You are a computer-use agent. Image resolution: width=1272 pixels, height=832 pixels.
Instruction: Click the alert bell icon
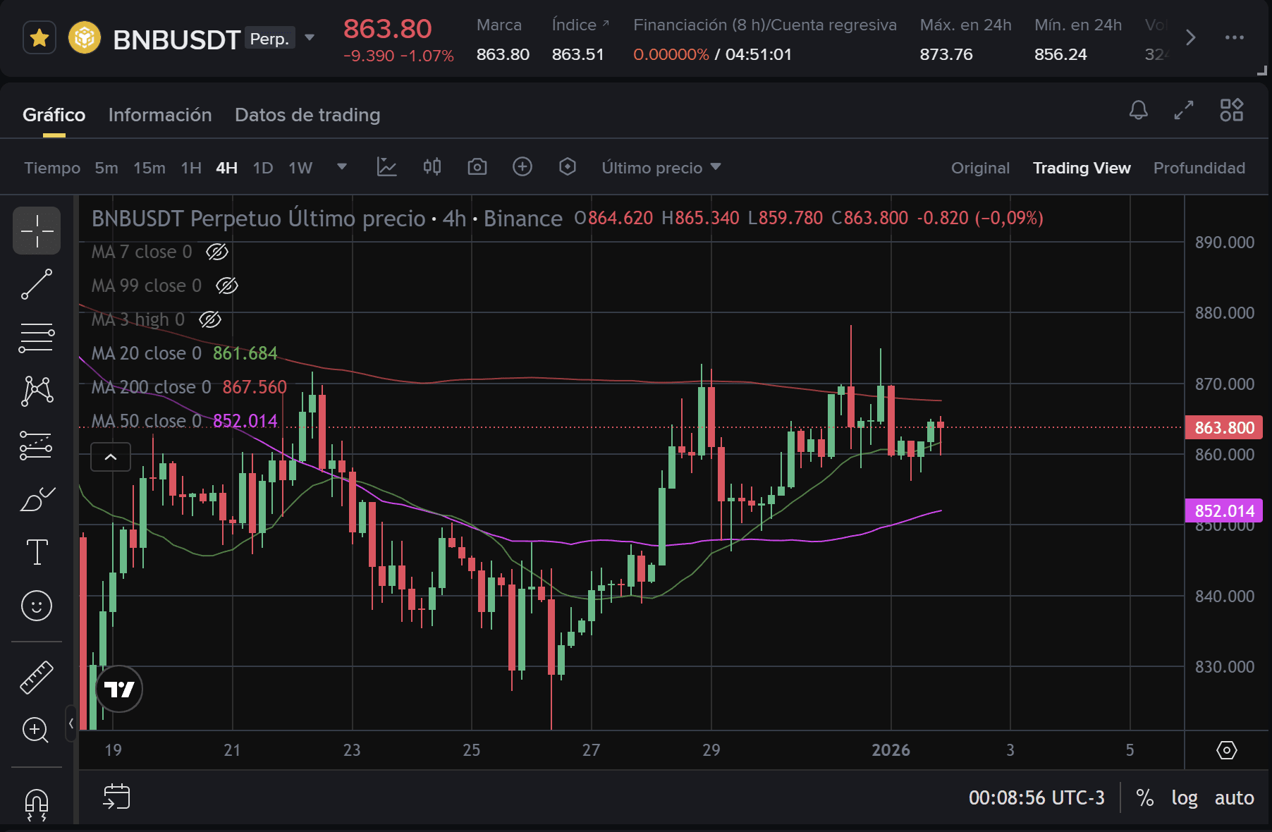coord(1139,110)
